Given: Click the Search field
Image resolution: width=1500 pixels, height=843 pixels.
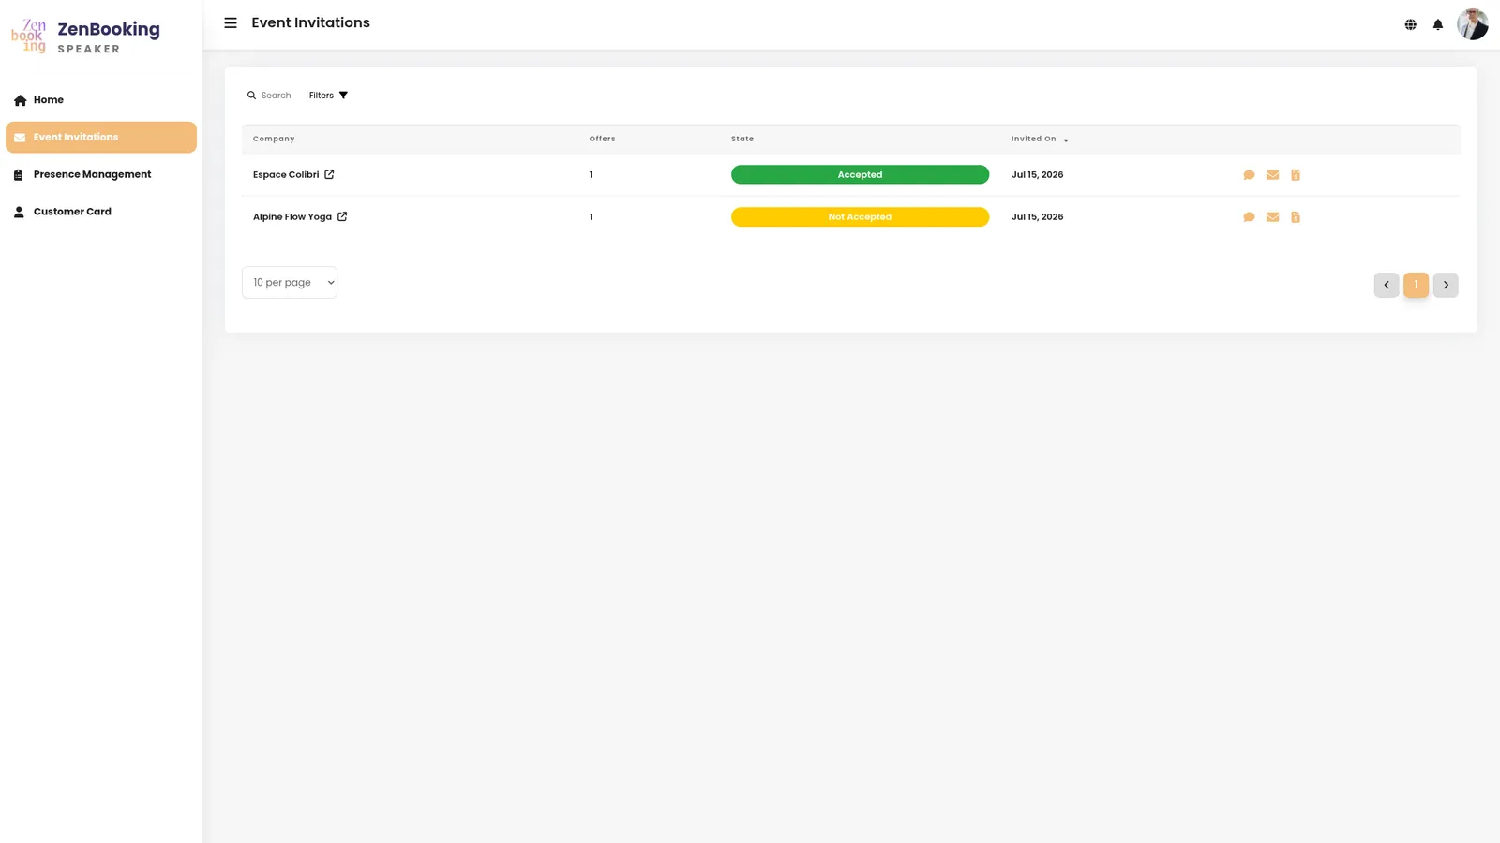Looking at the screenshot, I should [277, 96].
